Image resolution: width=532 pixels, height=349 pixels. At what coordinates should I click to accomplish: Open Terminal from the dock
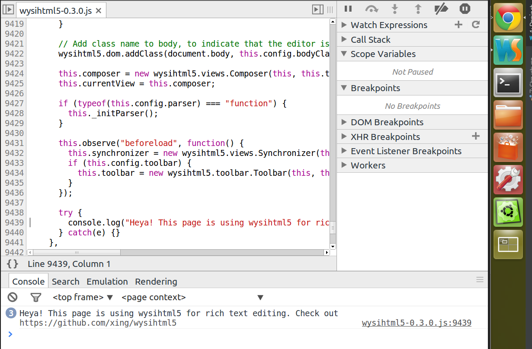(x=508, y=82)
